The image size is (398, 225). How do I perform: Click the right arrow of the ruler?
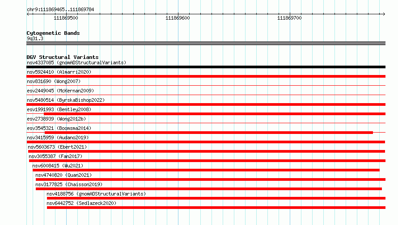(x=384, y=14)
